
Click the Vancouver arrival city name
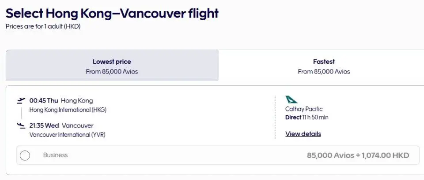click(x=78, y=126)
